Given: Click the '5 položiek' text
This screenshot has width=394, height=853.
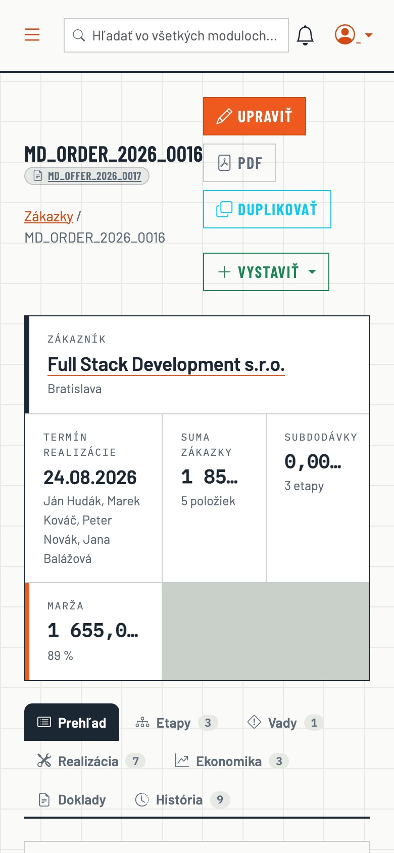Looking at the screenshot, I should (x=208, y=501).
